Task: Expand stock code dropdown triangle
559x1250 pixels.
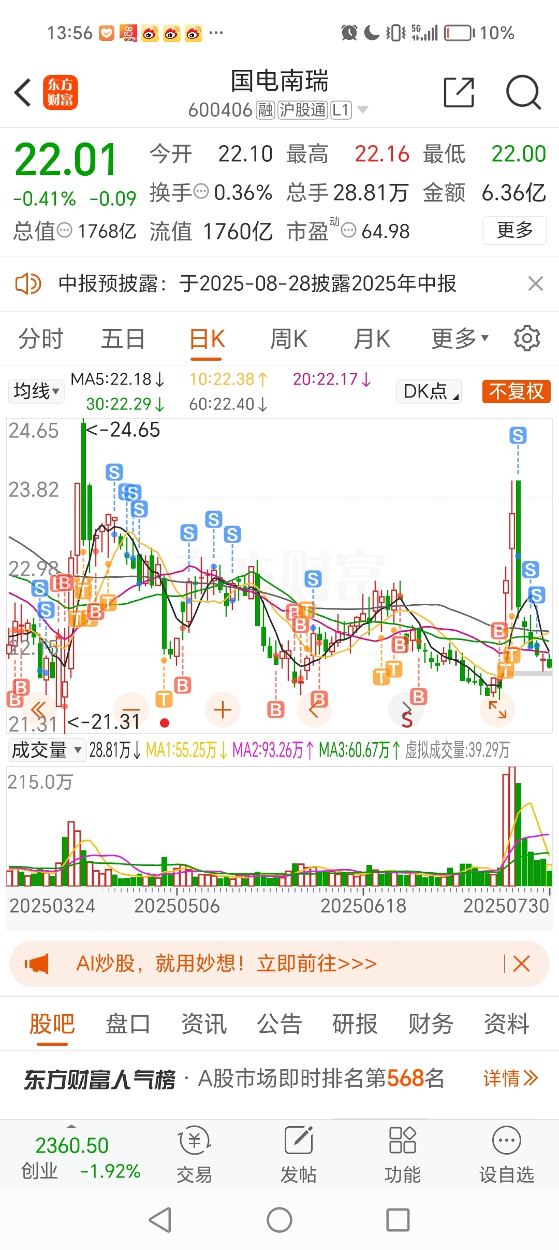Action: pyautogui.click(x=363, y=110)
